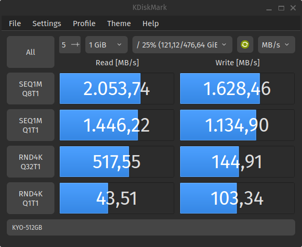The image size is (302, 247).
Task: Increase loops count with plus stepper
Action: coord(77,44)
